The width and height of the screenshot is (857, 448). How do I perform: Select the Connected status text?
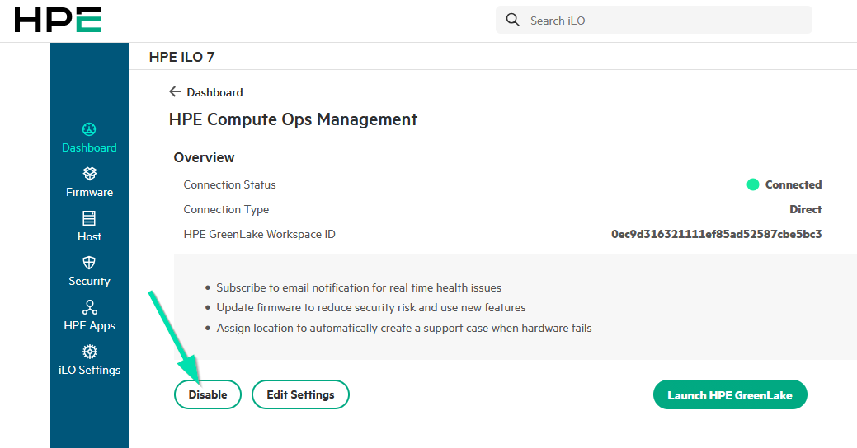tap(793, 184)
